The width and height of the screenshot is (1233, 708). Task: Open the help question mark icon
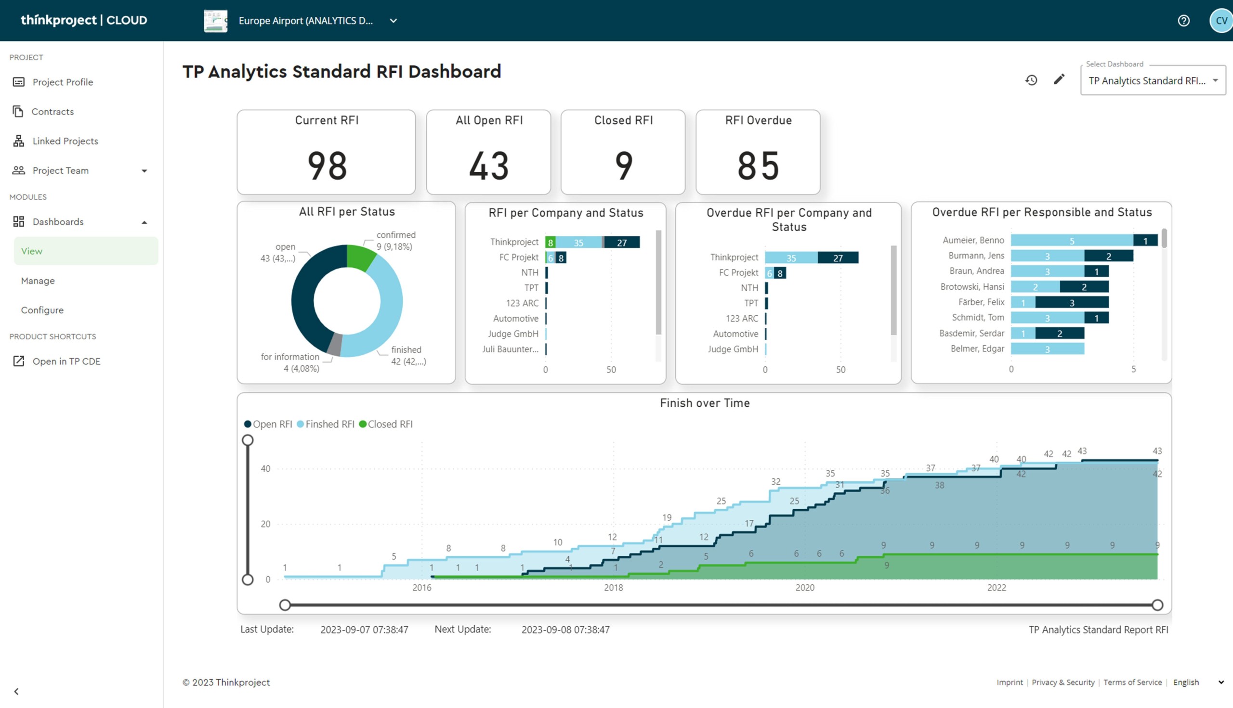(1183, 20)
